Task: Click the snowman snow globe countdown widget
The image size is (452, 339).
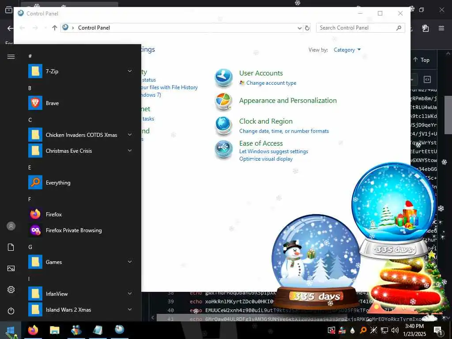Action: pyautogui.click(x=316, y=262)
